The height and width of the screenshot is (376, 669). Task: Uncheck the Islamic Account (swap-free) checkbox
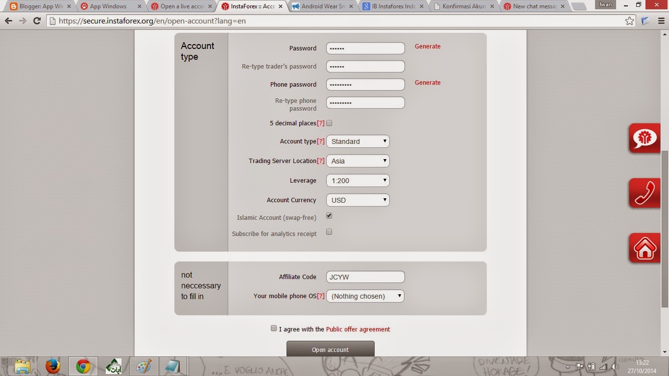pos(329,215)
